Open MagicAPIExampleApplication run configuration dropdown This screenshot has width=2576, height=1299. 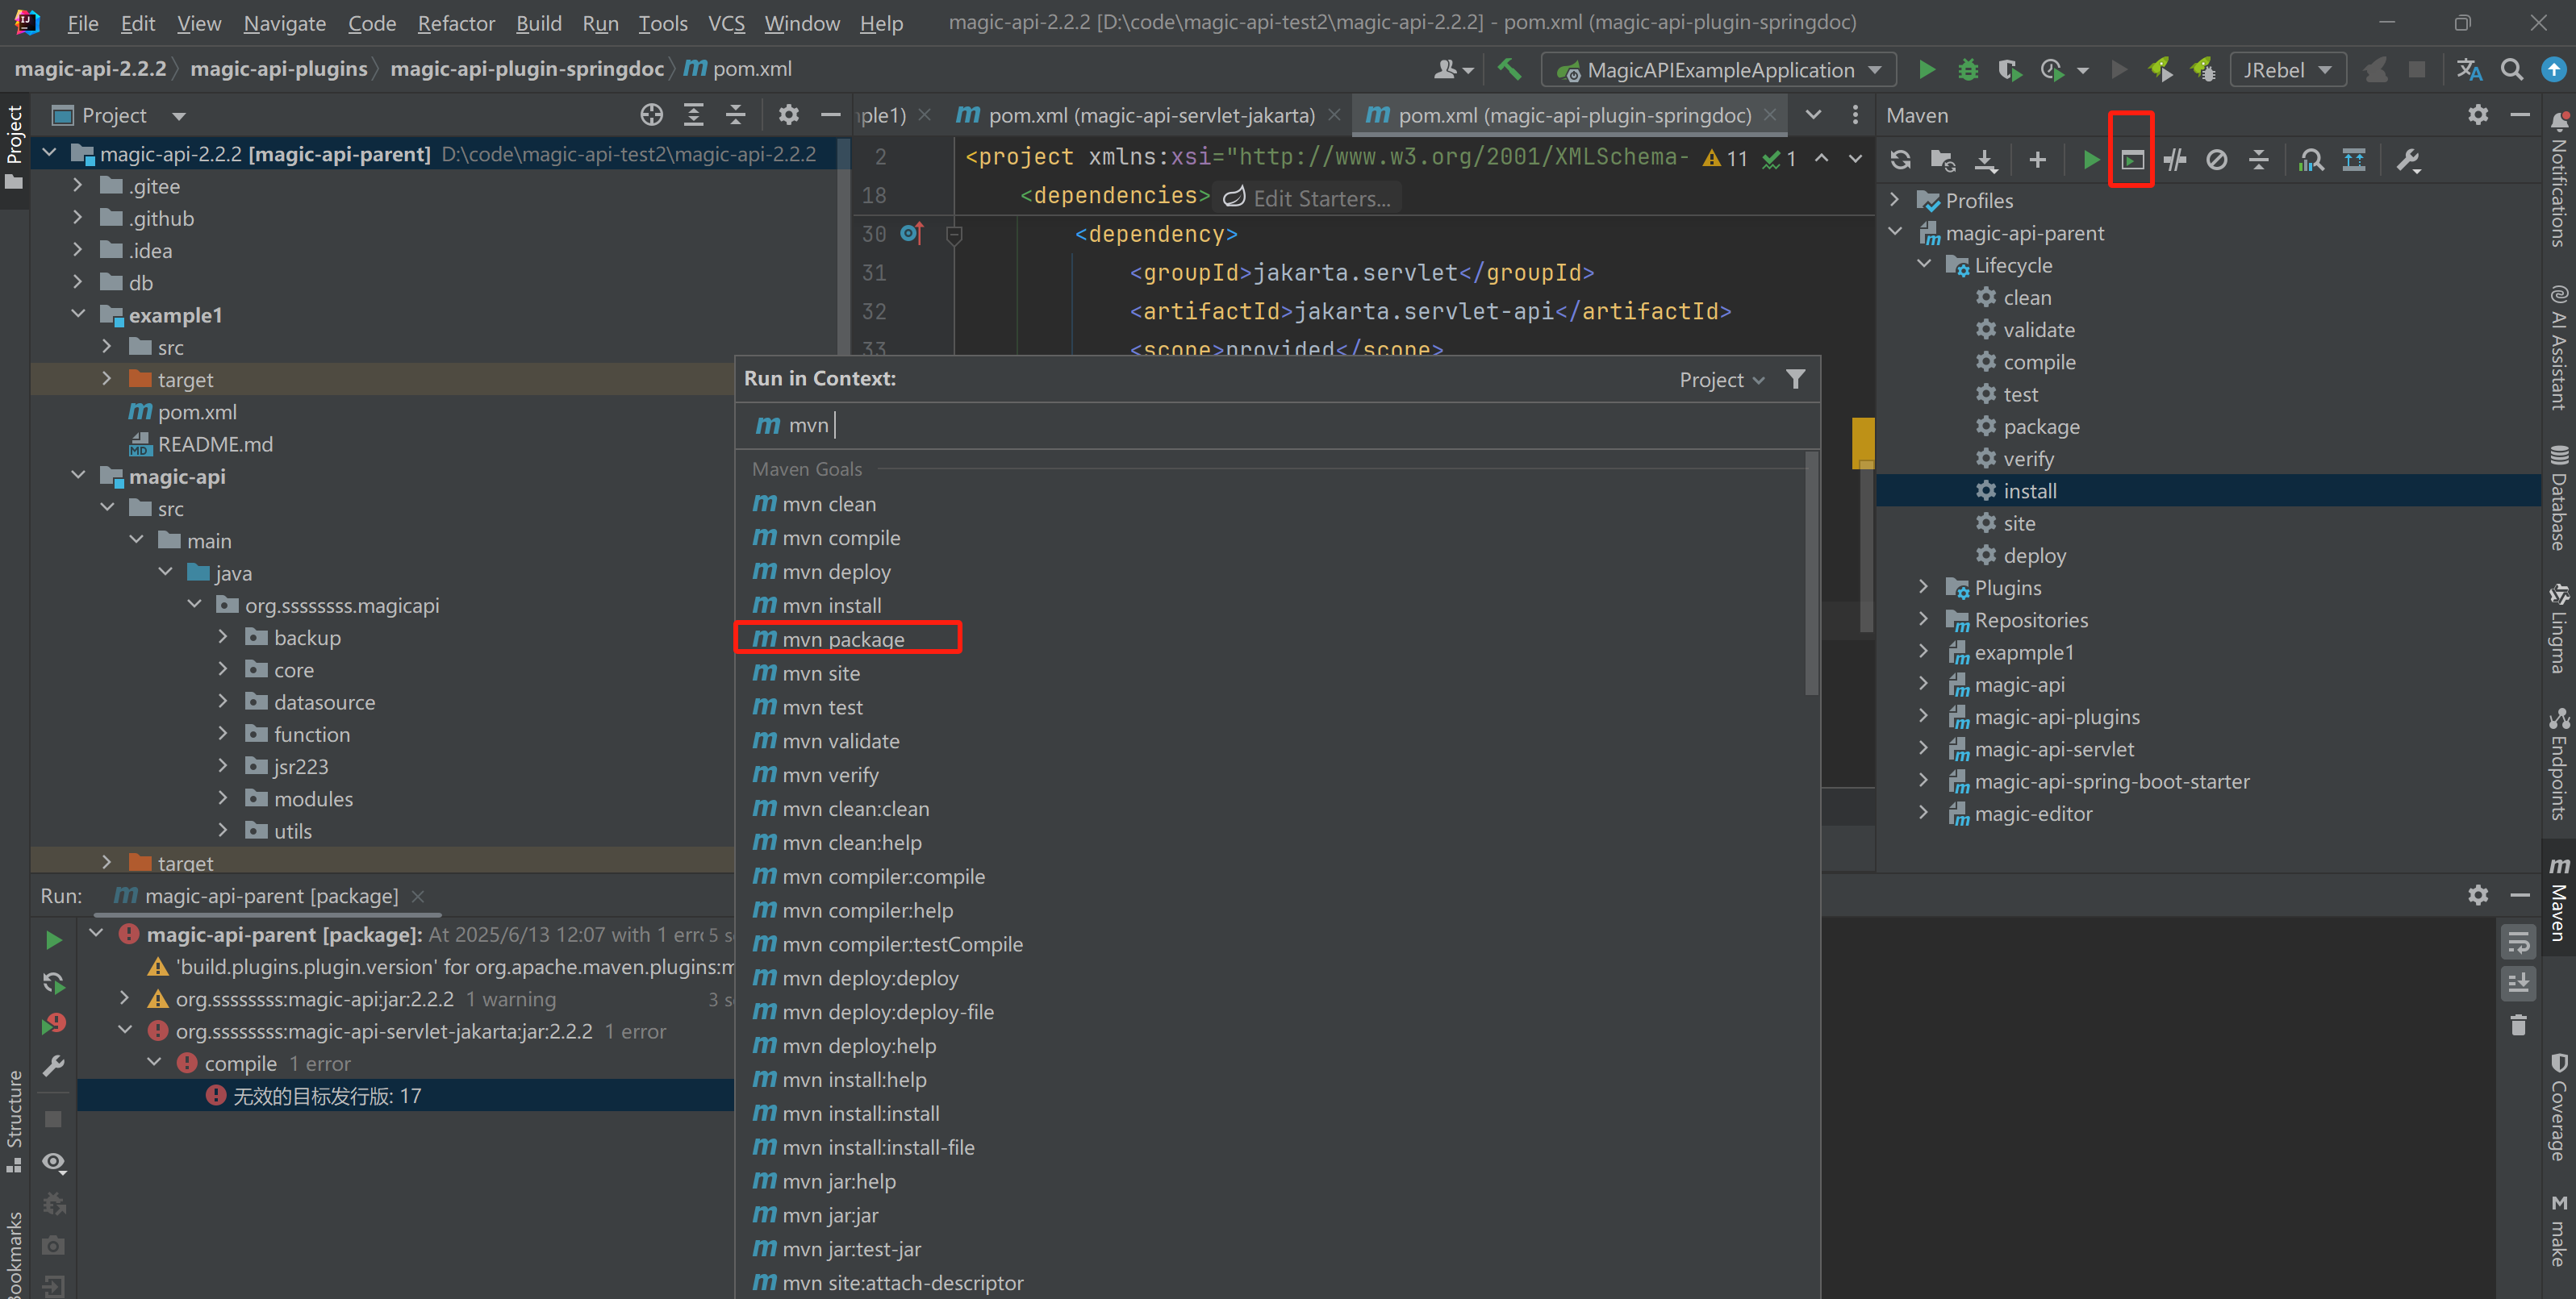click(1719, 70)
